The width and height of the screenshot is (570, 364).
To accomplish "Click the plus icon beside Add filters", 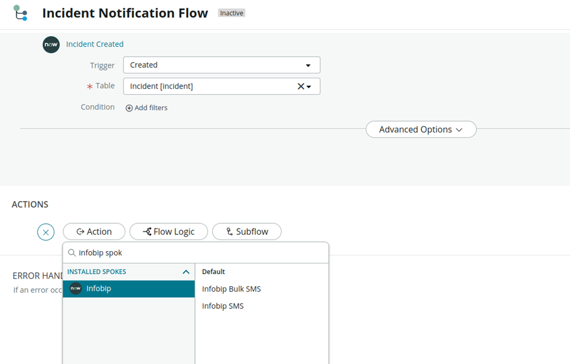I will pos(129,108).
